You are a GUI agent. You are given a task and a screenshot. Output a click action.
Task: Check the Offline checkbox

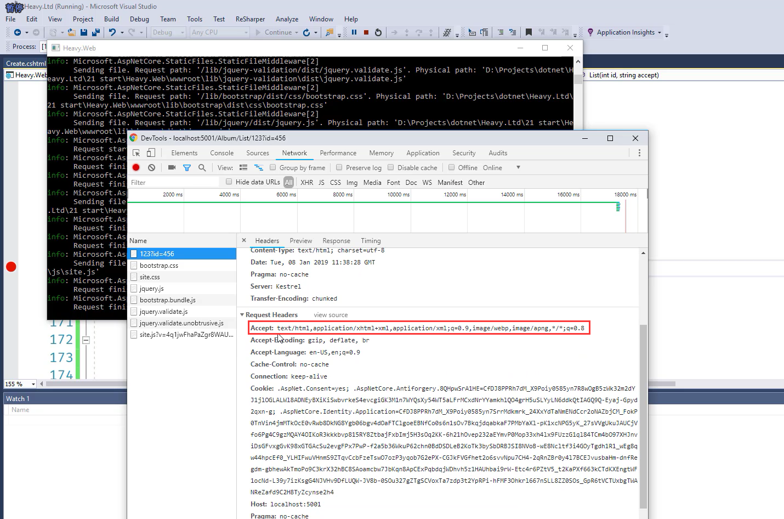[451, 167]
